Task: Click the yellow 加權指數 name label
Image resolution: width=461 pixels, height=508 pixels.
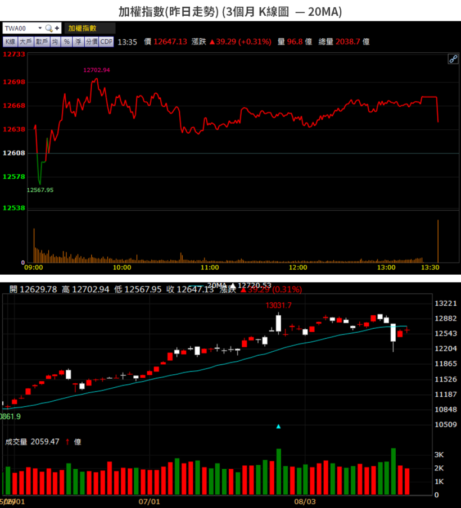Action: [82, 29]
